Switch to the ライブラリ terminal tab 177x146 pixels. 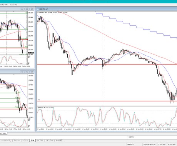pyautogui.click(x=40, y=141)
